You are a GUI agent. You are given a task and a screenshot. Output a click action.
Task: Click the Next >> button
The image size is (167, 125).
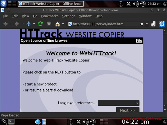pyautogui.click(x=128, y=110)
